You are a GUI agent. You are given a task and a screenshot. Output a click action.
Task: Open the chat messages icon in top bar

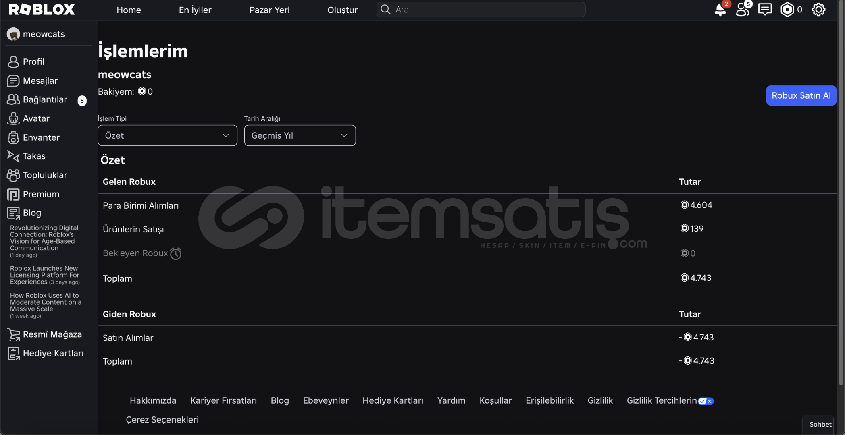pyautogui.click(x=765, y=10)
